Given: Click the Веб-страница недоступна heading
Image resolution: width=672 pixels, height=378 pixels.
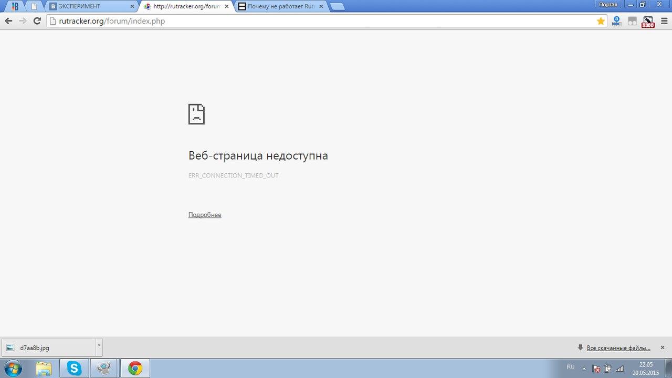Looking at the screenshot, I should pos(258,155).
